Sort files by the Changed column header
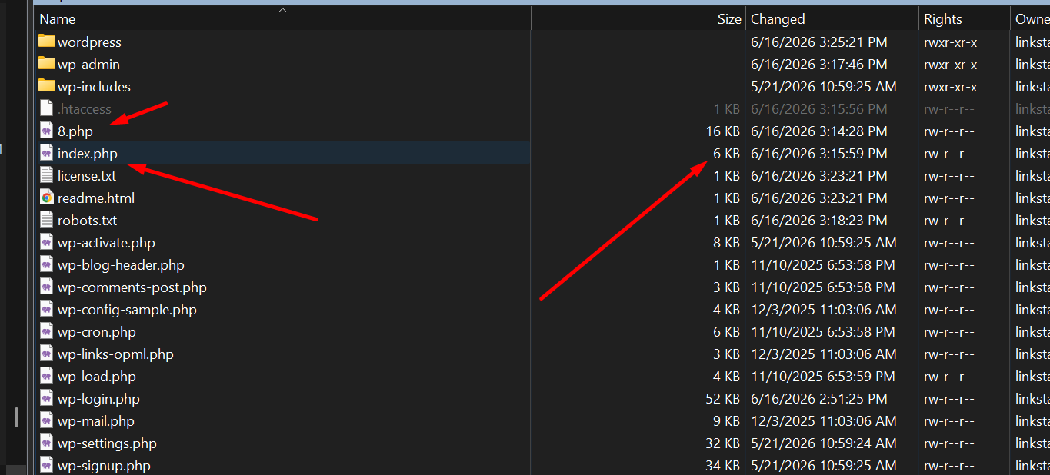 tap(832, 18)
